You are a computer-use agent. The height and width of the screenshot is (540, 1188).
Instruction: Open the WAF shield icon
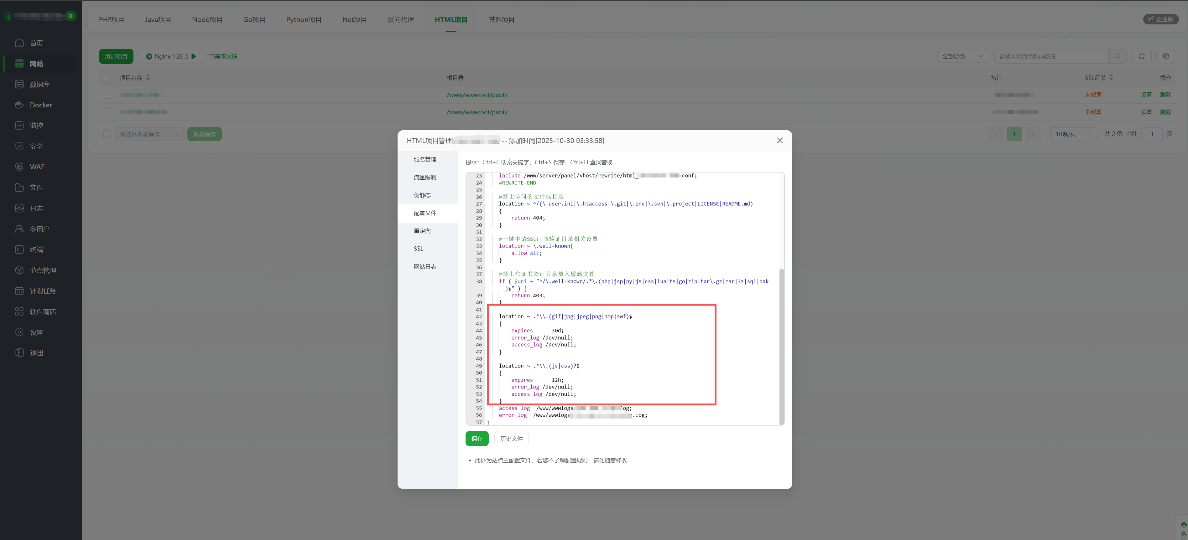point(19,167)
